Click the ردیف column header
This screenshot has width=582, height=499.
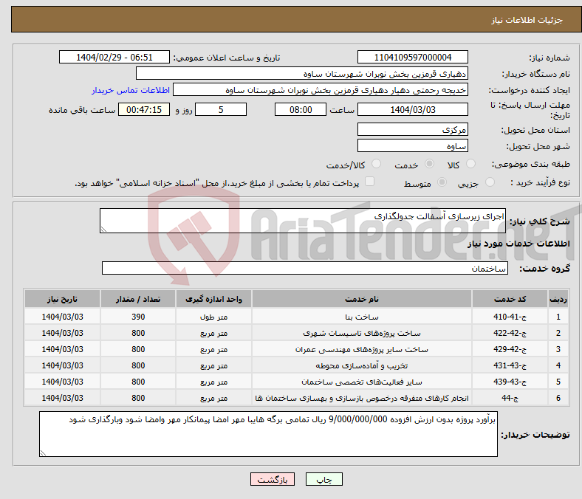click(x=558, y=299)
